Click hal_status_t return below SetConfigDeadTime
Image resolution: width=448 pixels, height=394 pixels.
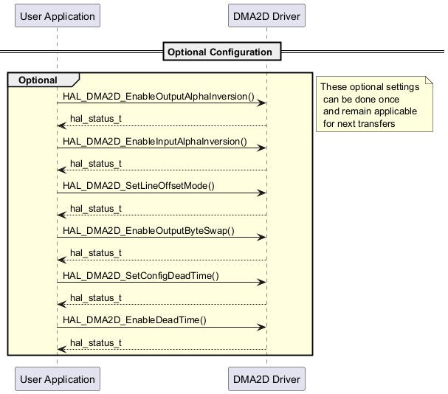point(95,297)
